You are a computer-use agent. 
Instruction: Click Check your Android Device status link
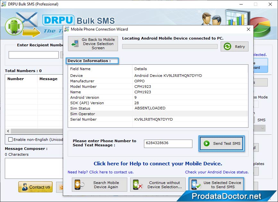(217, 172)
